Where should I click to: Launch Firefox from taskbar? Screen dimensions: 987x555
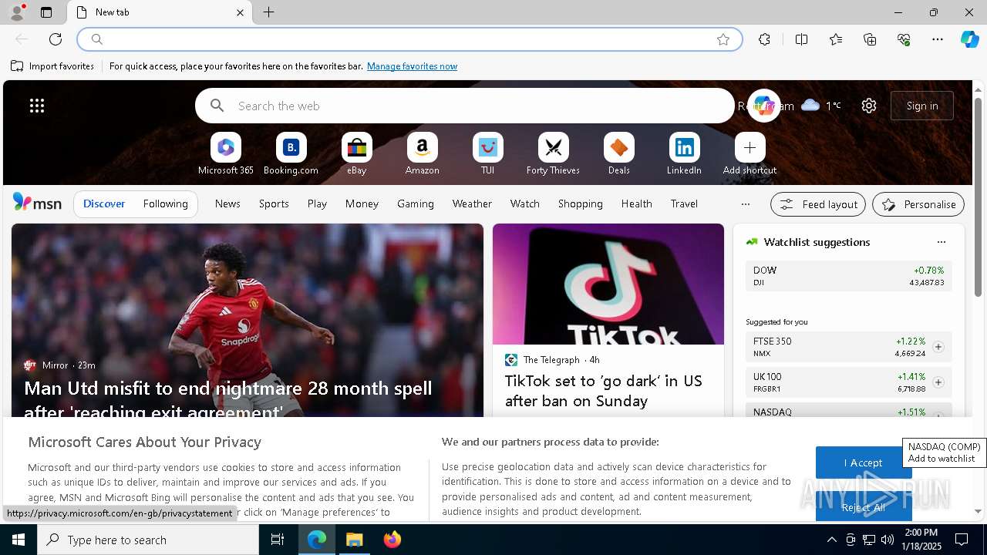pyautogui.click(x=392, y=540)
